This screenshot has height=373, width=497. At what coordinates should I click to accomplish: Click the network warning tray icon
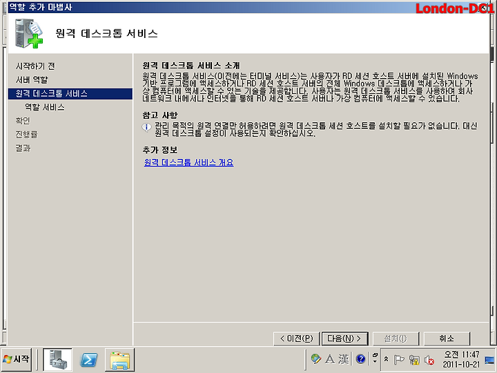414,360
